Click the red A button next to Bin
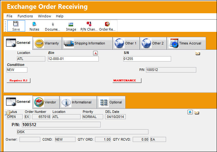The image size is (217, 152). 96,53
